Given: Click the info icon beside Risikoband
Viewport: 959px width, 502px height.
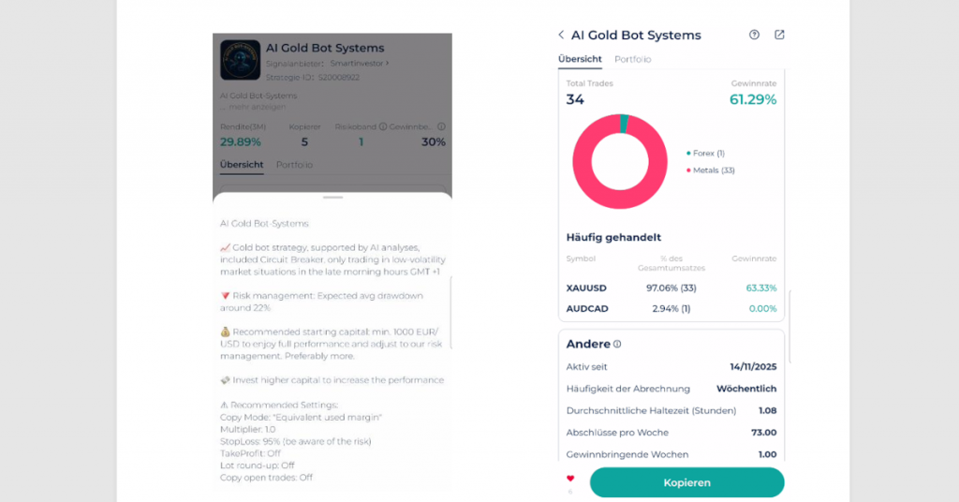Looking at the screenshot, I should (x=383, y=126).
